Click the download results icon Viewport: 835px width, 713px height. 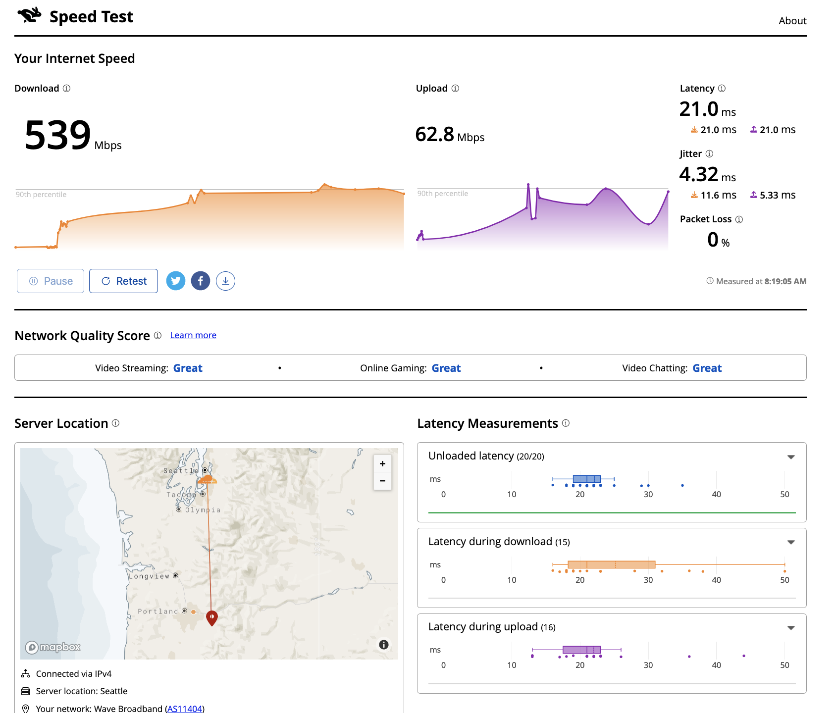[225, 281]
